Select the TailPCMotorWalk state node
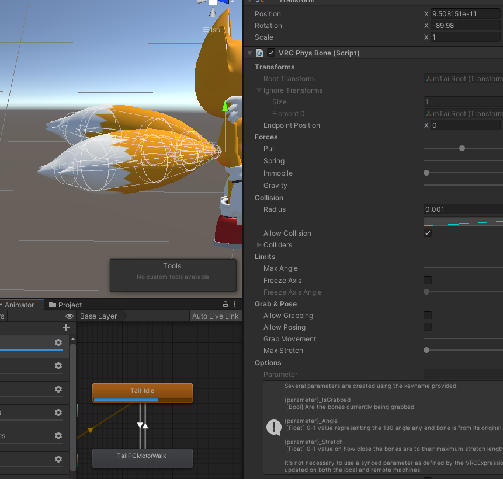 [142, 457]
